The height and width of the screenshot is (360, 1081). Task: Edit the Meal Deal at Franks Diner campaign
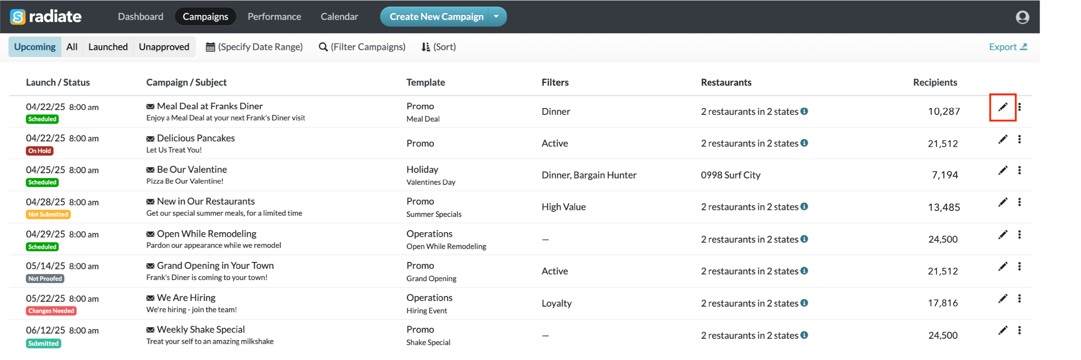(1002, 107)
